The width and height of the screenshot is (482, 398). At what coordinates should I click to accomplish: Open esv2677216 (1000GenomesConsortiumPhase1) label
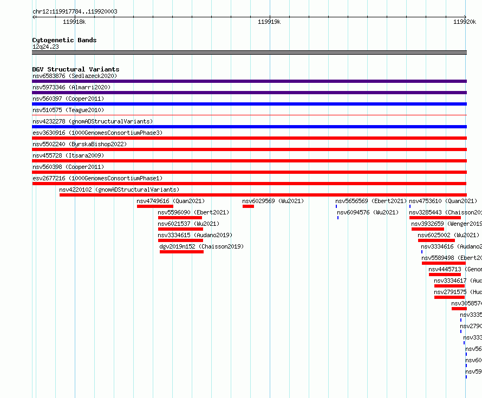[97, 178]
